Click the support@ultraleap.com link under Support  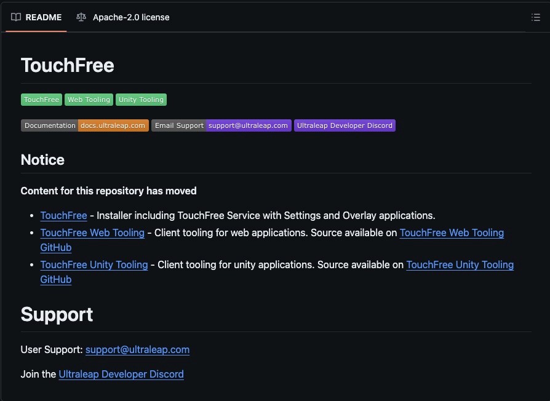tap(138, 349)
